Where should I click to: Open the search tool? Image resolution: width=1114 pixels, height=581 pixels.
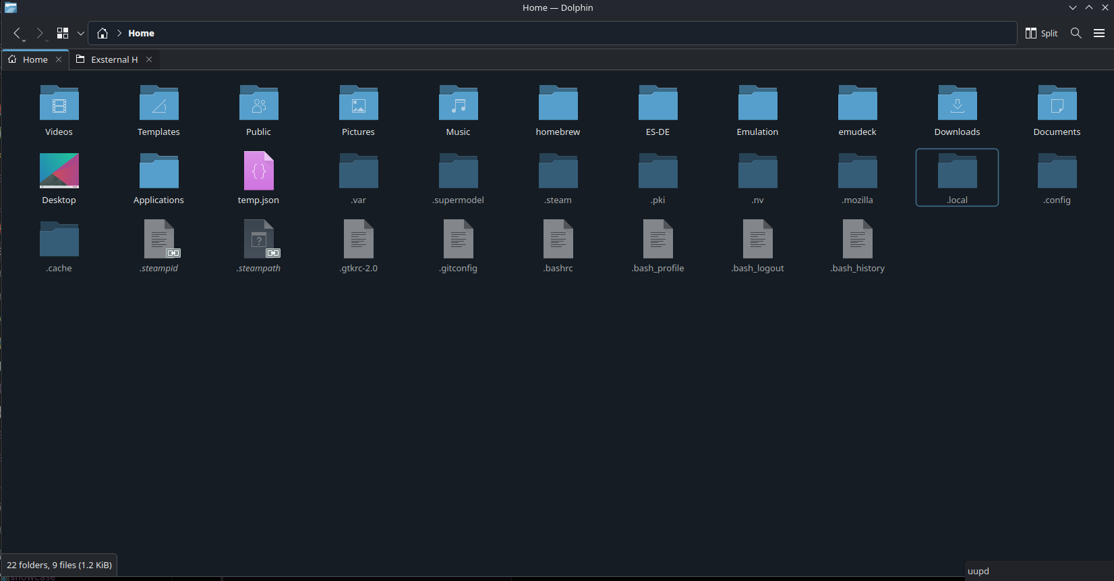[x=1076, y=33]
